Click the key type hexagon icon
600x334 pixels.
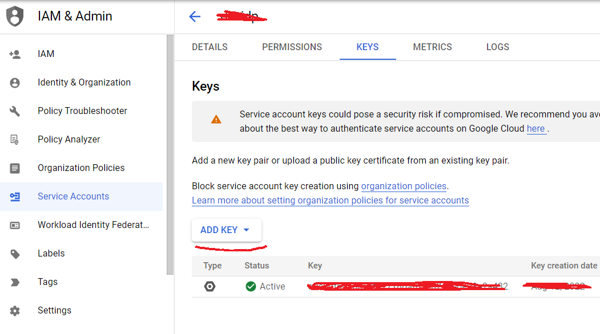tap(210, 286)
